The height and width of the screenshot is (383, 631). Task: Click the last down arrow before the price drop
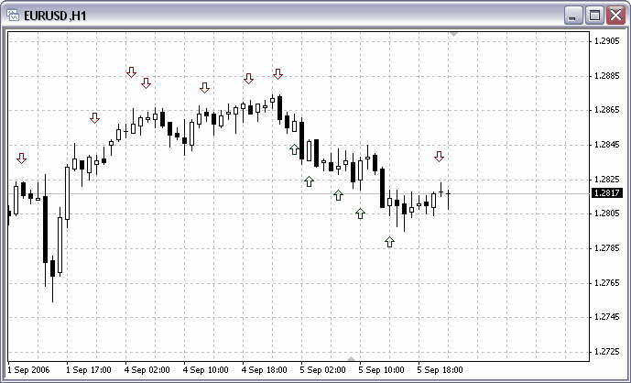tap(277, 73)
